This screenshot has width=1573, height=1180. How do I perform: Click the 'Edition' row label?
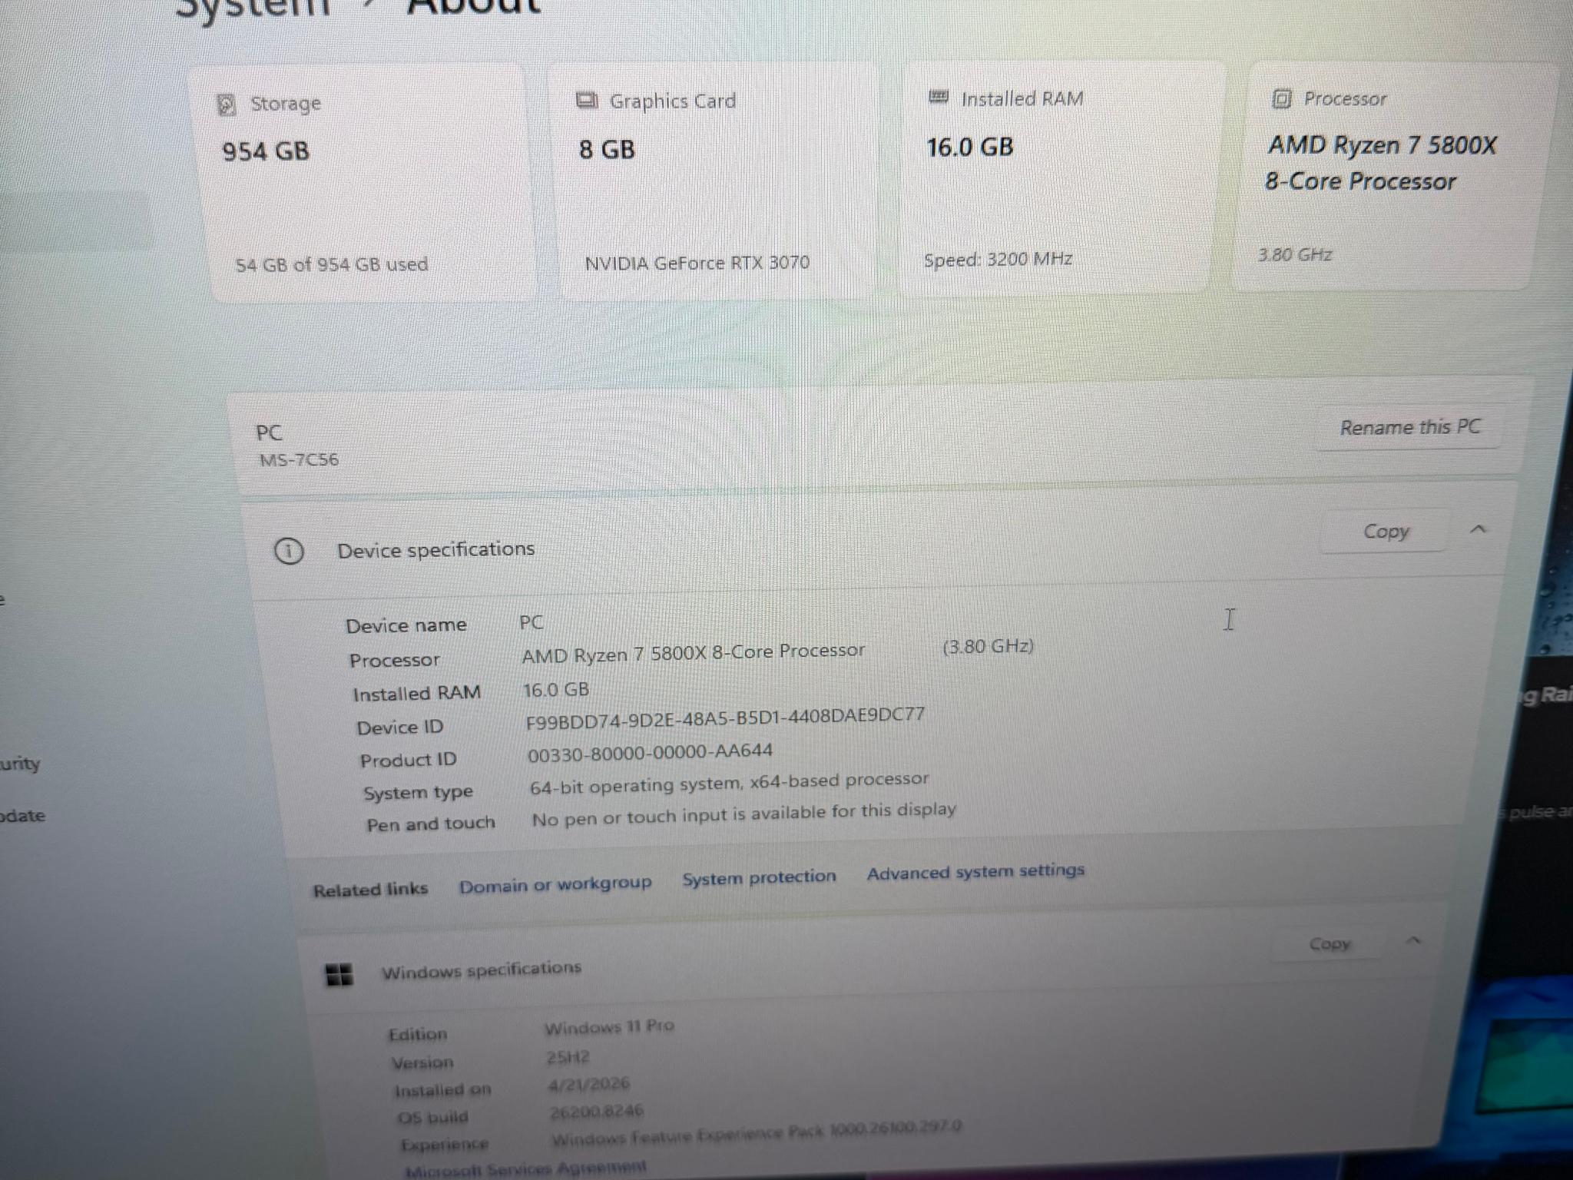click(x=417, y=1034)
